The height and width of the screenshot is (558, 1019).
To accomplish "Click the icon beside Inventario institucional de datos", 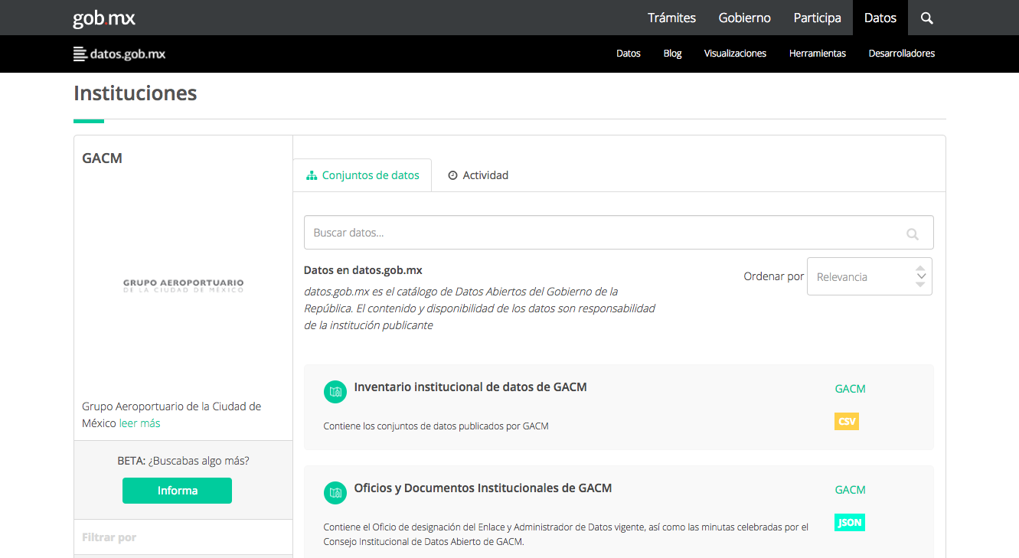I will [335, 392].
